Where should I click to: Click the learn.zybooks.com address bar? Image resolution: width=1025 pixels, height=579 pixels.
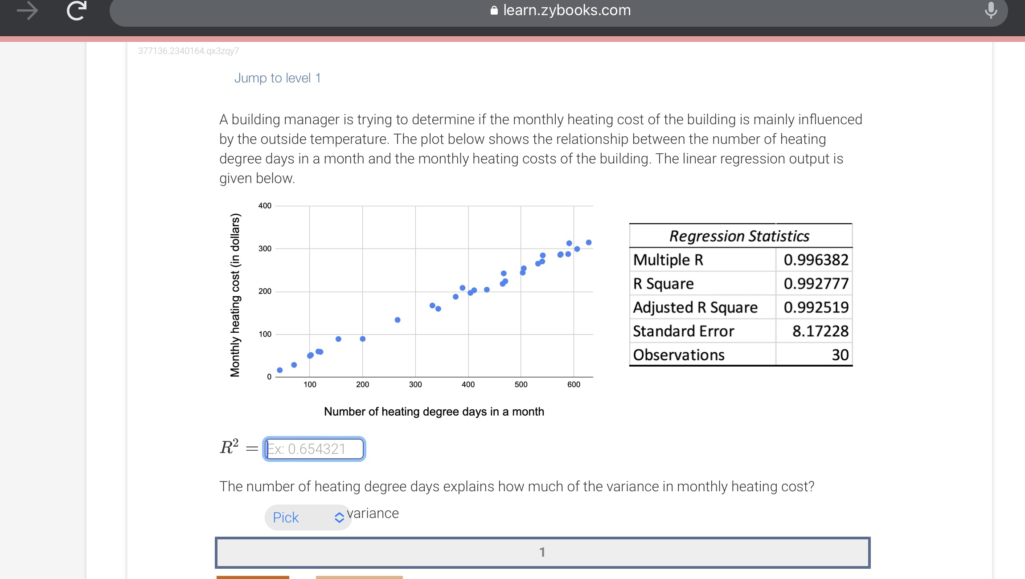pyautogui.click(x=566, y=10)
